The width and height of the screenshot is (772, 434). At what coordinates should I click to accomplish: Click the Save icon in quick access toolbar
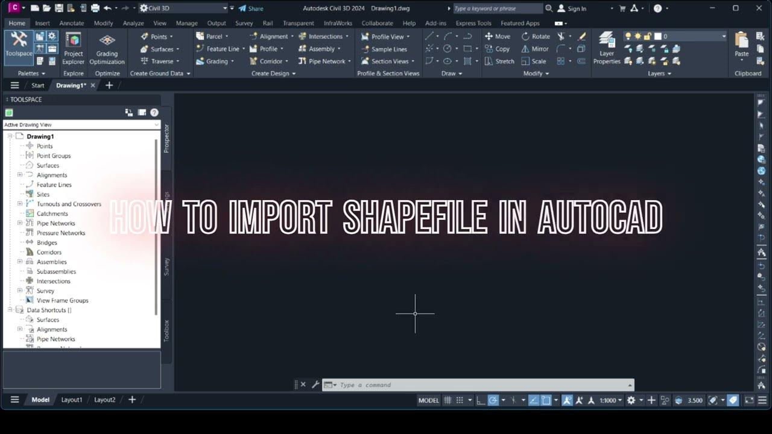pos(59,8)
